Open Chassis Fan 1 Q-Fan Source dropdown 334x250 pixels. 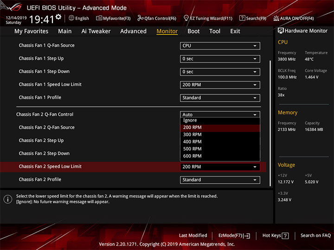pyautogui.click(x=220, y=46)
